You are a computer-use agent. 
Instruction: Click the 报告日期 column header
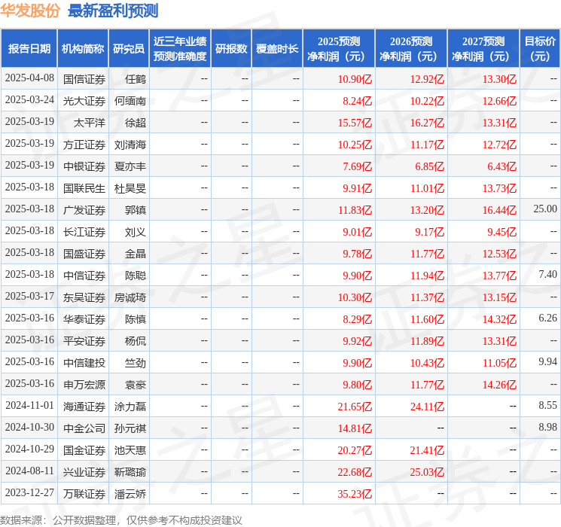[29, 49]
